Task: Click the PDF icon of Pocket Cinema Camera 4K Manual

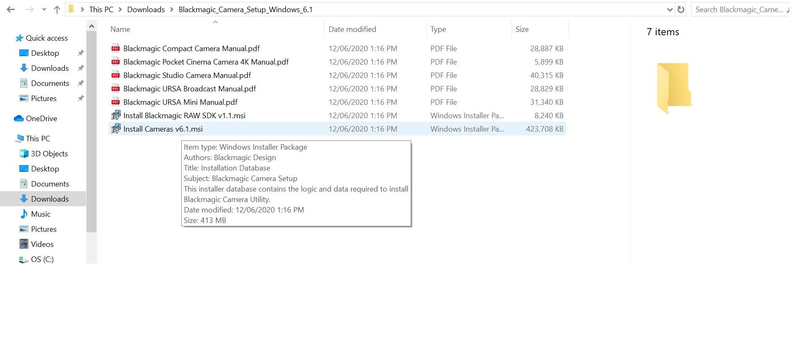Action: [115, 62]
